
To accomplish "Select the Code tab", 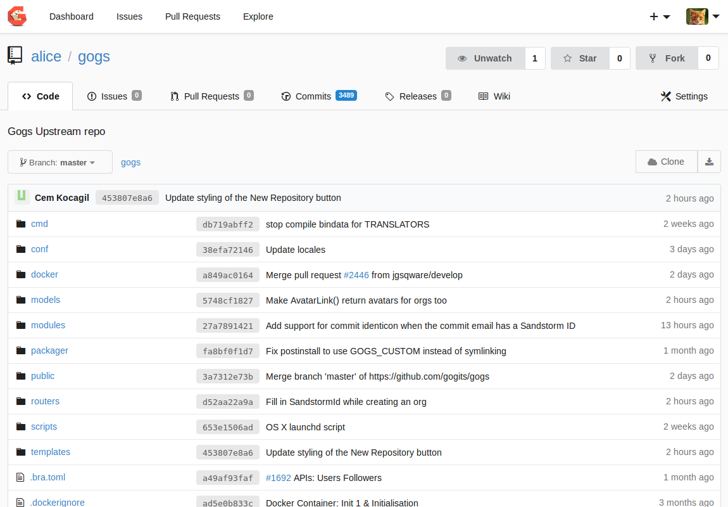I will [41, 96].
